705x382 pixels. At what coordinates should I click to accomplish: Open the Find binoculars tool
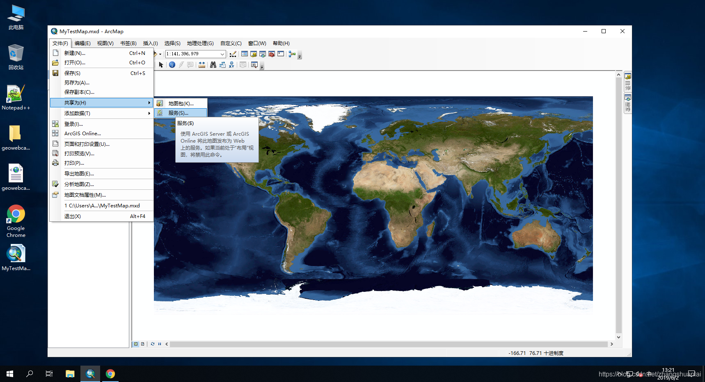(213, 65)
